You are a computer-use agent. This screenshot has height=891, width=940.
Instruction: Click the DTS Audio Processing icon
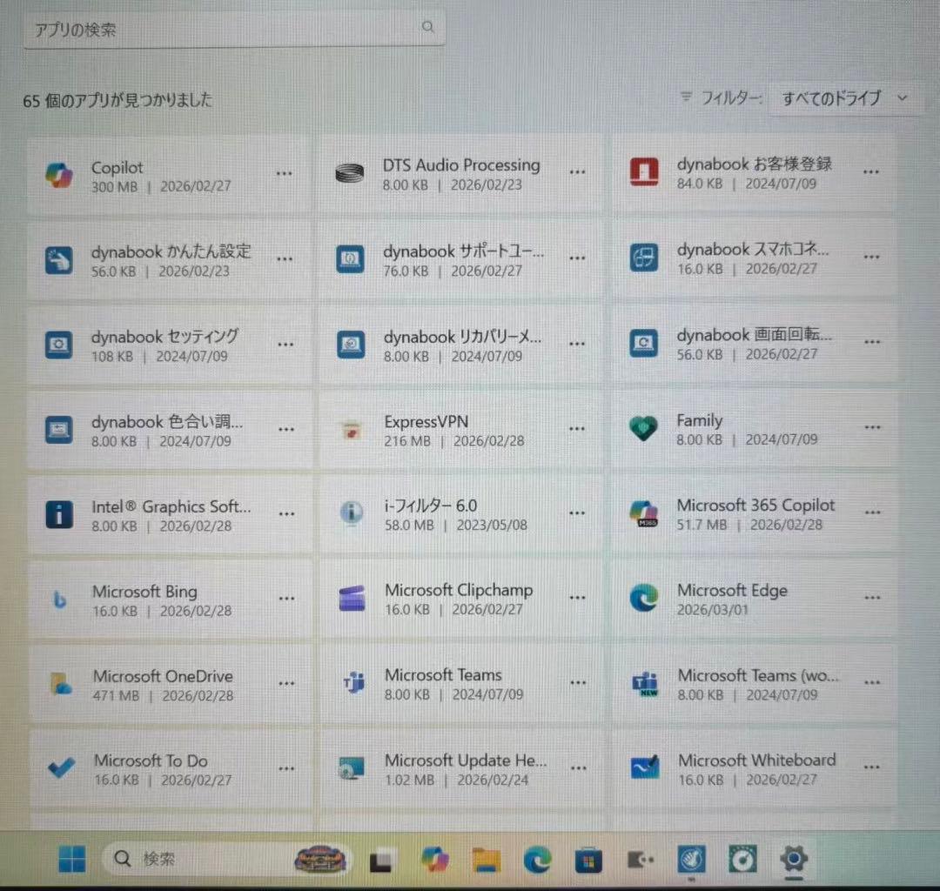(x=350, y=173)
